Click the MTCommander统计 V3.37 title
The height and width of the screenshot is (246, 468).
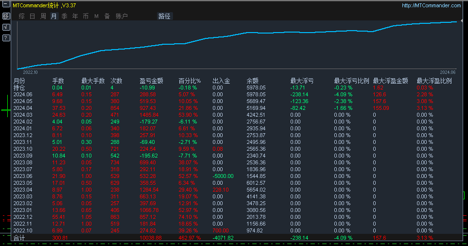coord(44,5)
